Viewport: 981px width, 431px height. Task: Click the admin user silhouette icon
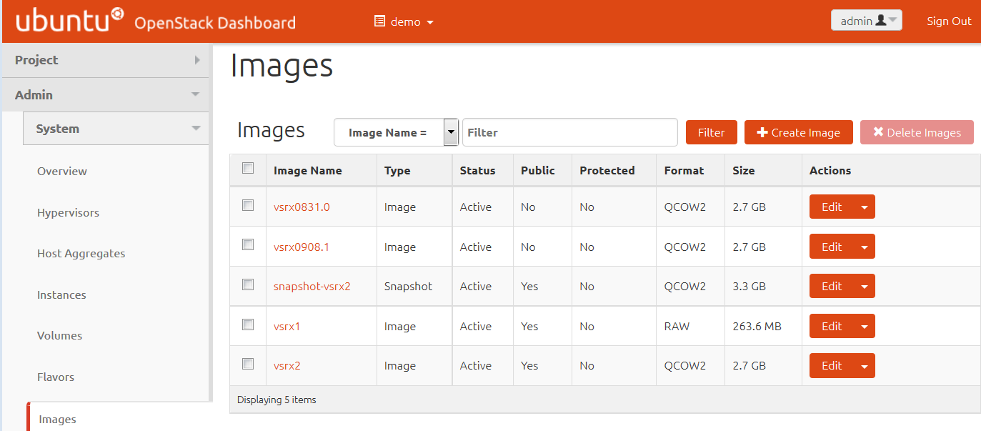coord(880,21)
